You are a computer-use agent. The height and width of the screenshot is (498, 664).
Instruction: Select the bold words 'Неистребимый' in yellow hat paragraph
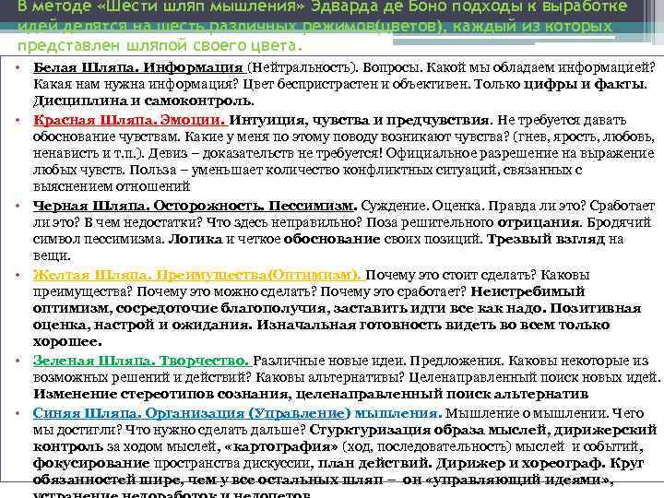528,291
